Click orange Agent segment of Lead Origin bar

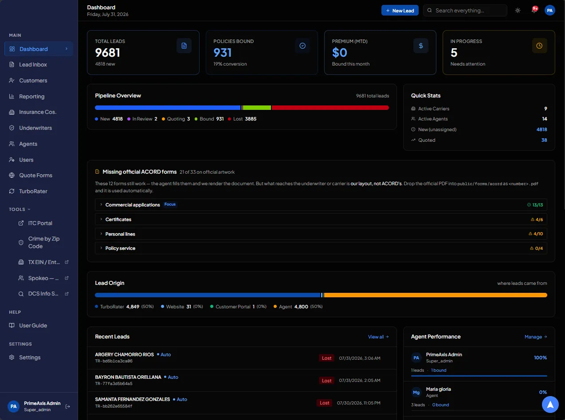coord(436,295)
